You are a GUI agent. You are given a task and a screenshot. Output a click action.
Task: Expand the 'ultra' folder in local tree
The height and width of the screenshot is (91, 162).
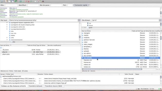[x=7, y=38]
